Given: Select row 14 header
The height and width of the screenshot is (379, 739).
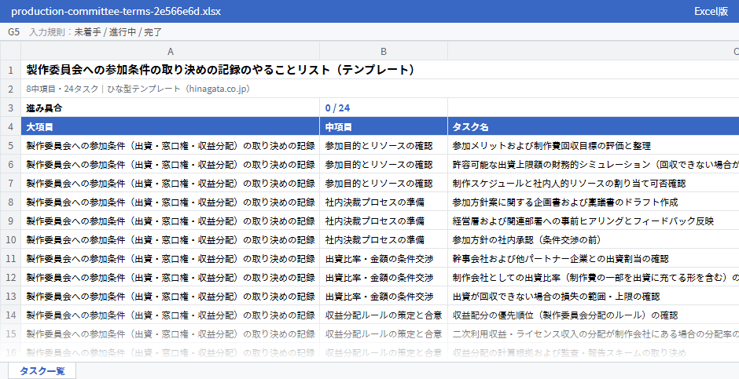Looking at the screenshot, I should (x=10, y=315).
